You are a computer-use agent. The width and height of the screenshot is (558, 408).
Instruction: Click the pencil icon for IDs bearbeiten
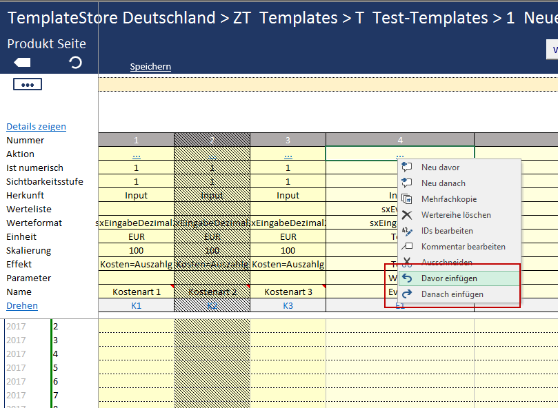407,231
